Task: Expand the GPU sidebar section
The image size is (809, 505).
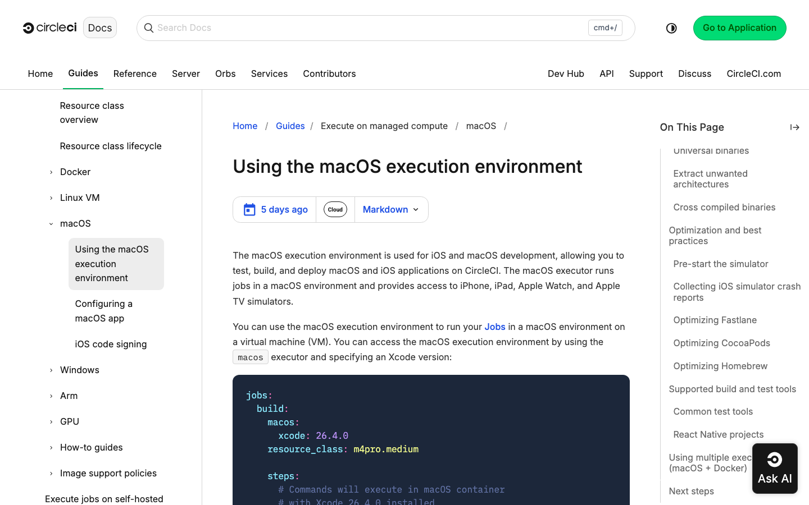Action: [51, 422]
